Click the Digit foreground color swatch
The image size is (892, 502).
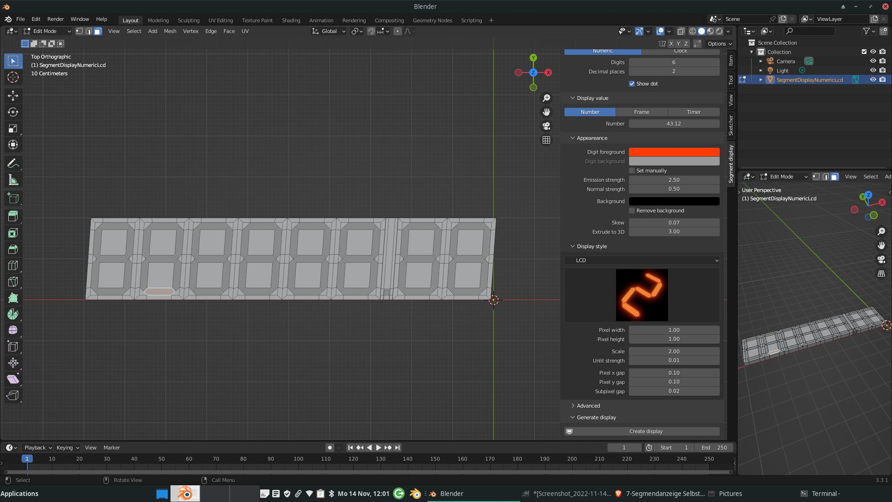(x=674, y=152)
